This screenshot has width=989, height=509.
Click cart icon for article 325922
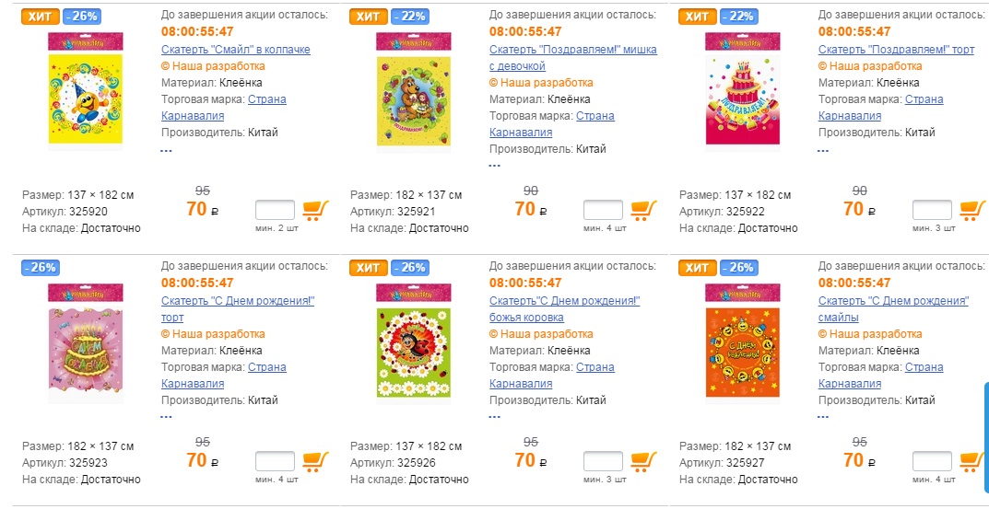[x=972, y=210]
